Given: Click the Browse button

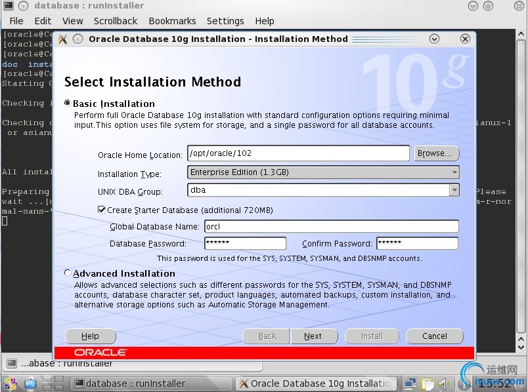Looking at the screenshot, I should tap(437, 153).
